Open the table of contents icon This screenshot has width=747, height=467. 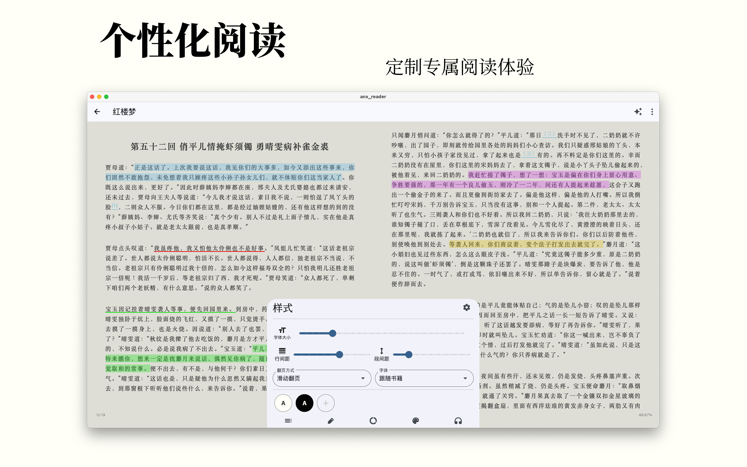(288, 421)
